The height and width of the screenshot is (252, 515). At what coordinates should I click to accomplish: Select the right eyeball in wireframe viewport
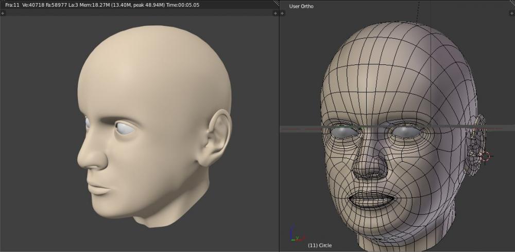(x=406, y=132)
